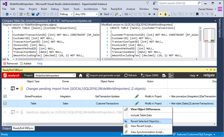Uncheck the CustomerTransactions table checkbox
Screen dimensions: 224x137
[x=5, y=103]
